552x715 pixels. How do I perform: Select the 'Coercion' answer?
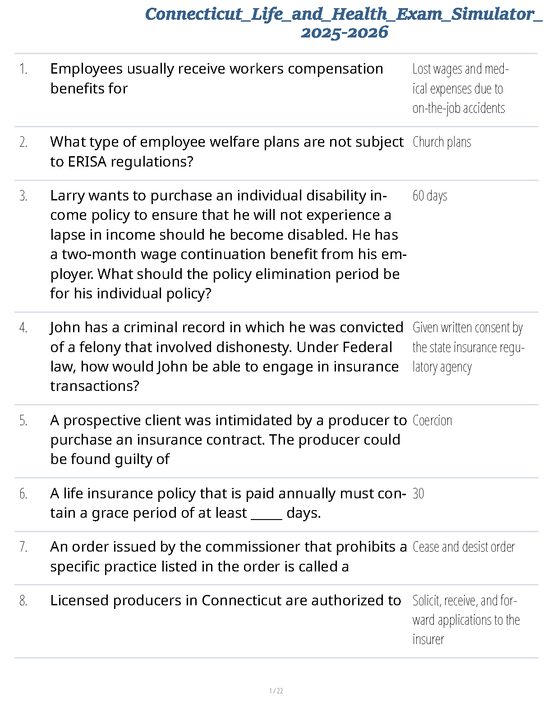(x=432, y=421)
